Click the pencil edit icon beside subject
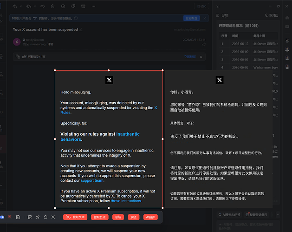292x232 pixels. pos(81,29)
